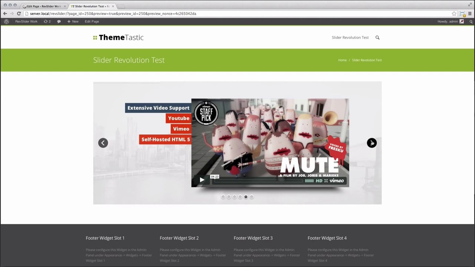Viewport: 475px width, 267px height.
Task: Open the RevSlider Work site menu
Action: pos(26,22)
